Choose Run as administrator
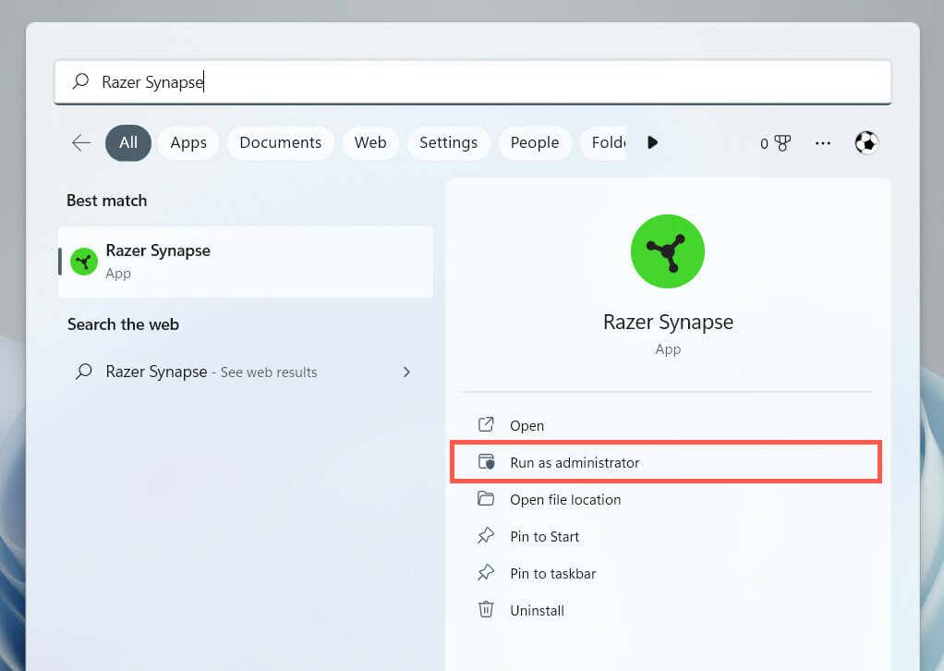The image size is (944, 671). click(x=666, y=462)
